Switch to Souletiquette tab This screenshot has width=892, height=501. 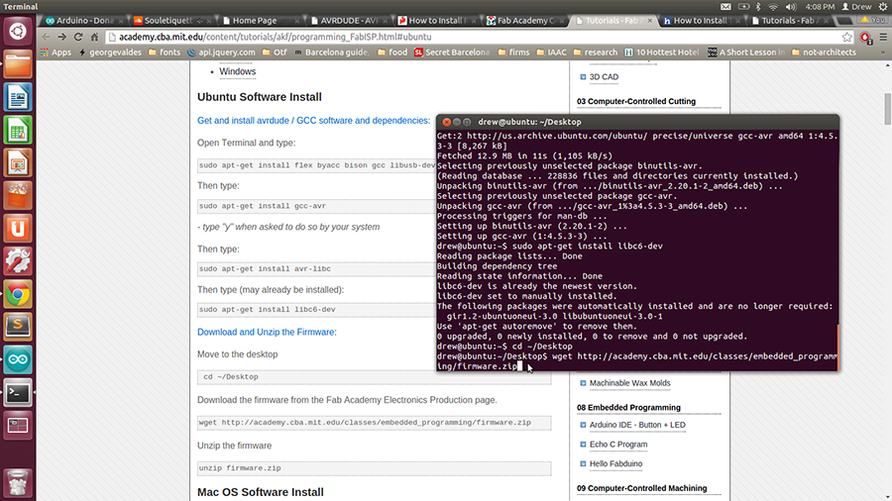[x=171, y=21]
